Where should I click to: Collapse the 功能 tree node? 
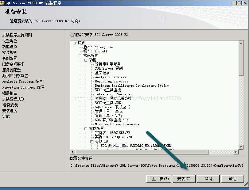pyautogui.click(x=86, y=60)
